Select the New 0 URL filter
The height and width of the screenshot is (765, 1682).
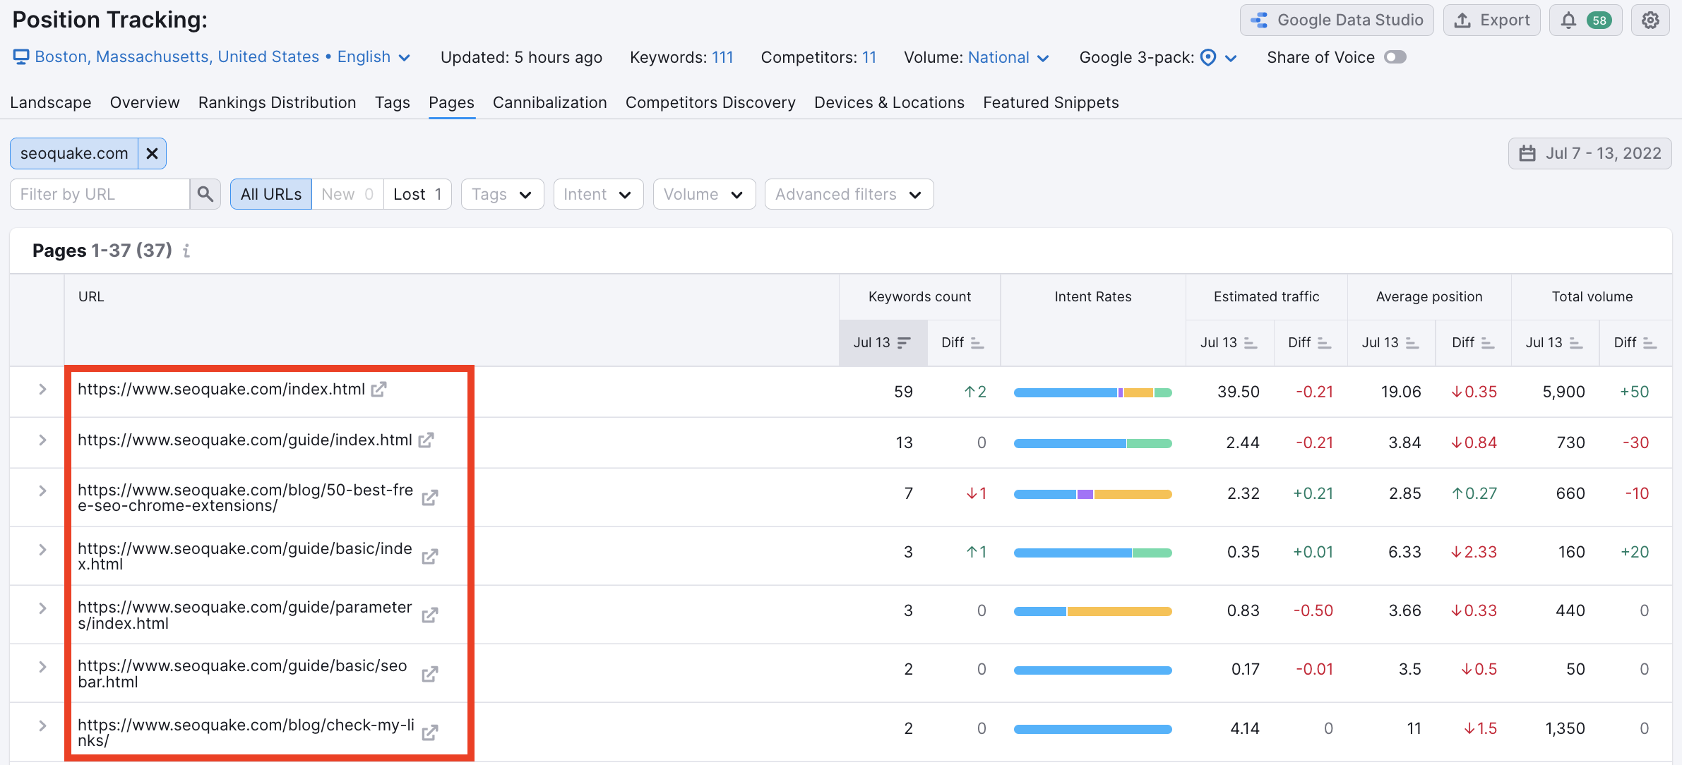tap(347, 194)
